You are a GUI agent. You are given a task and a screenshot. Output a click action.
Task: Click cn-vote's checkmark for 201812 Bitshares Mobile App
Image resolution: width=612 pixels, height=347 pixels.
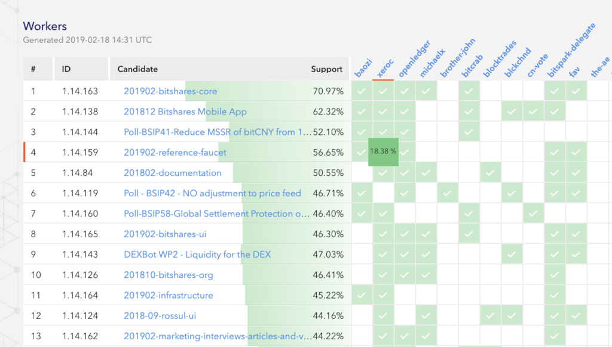[534, 111]
